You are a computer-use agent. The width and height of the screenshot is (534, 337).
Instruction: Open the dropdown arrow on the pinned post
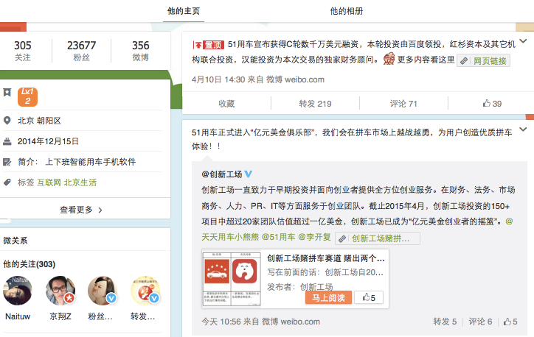[x=523, y=41]
